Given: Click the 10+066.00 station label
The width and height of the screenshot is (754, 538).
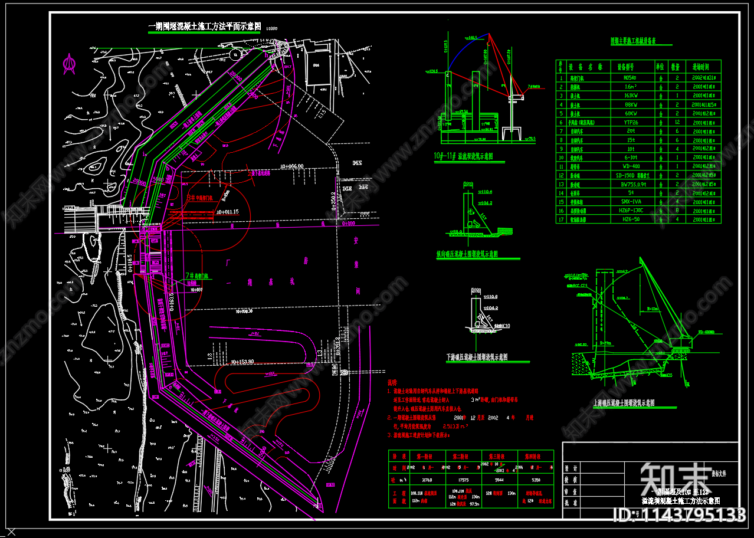Looking at the screenshot, I should (x=293, y=166).
